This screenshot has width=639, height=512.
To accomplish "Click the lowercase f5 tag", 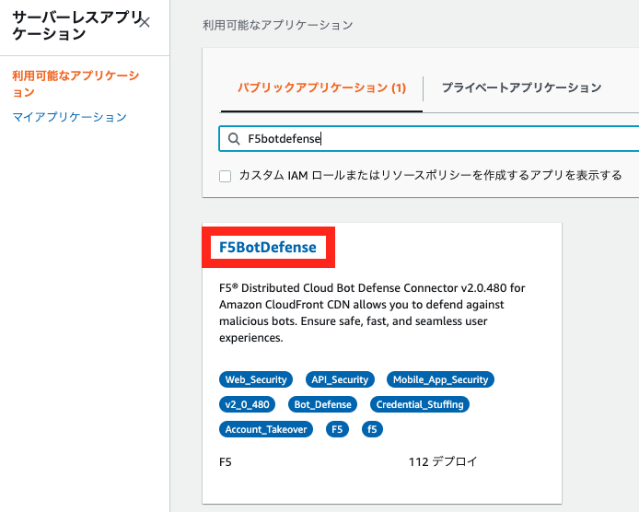I will coord(372,429).
